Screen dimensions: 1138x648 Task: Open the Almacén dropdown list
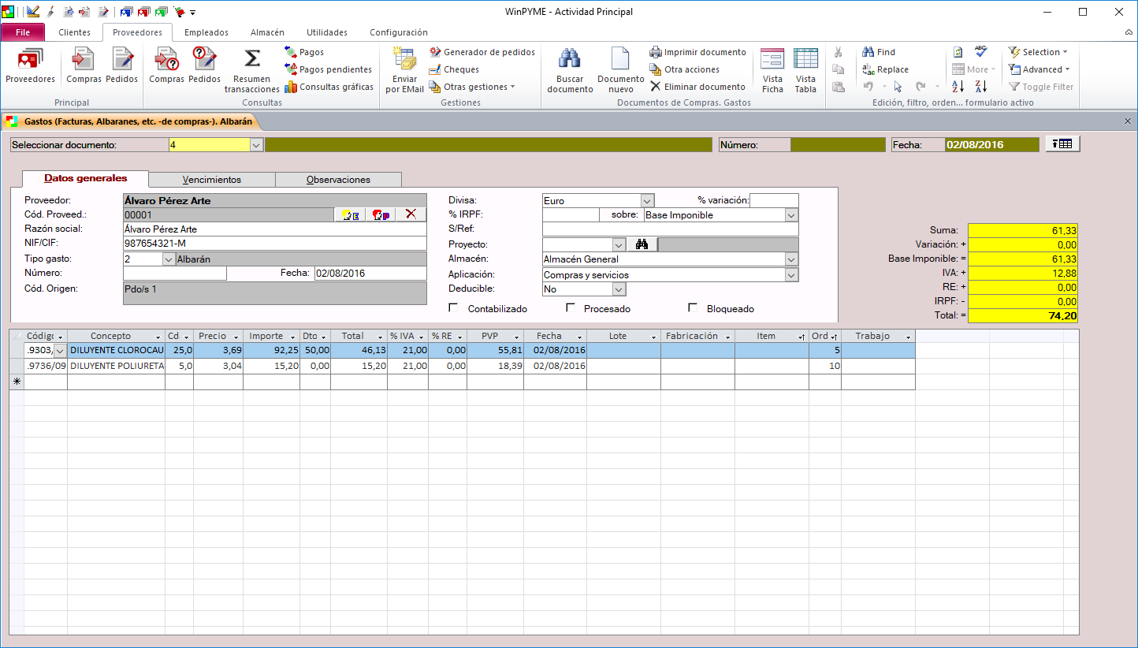click(791, 259)
